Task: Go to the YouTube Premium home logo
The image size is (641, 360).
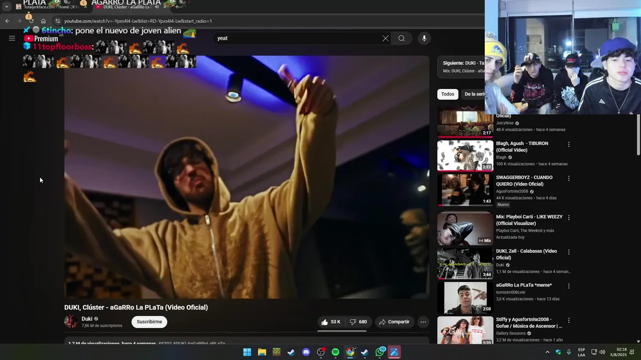Action: pos(41,38)
